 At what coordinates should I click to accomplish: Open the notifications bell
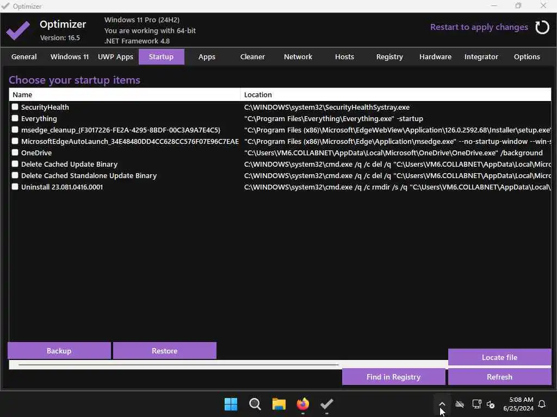tap(542, 404)
